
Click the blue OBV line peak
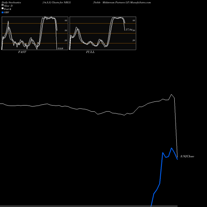(x=171, y=148)
